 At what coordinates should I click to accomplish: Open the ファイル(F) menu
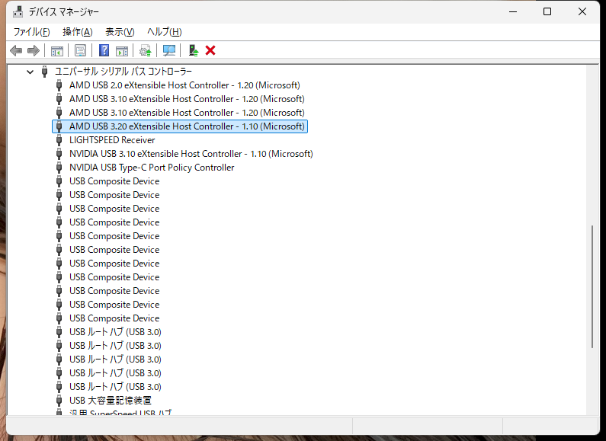[31, 31]
